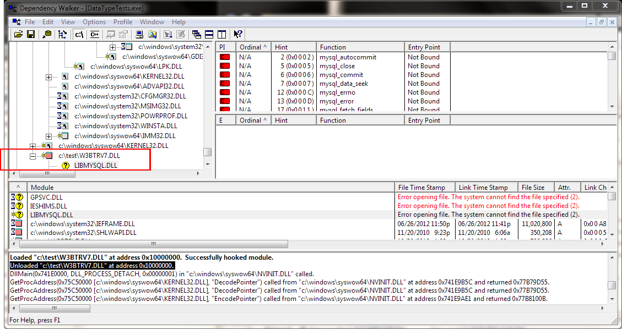Sort modules by File Size header
Image resolution: width=622 pixels, height=329 pixels.
537,187
